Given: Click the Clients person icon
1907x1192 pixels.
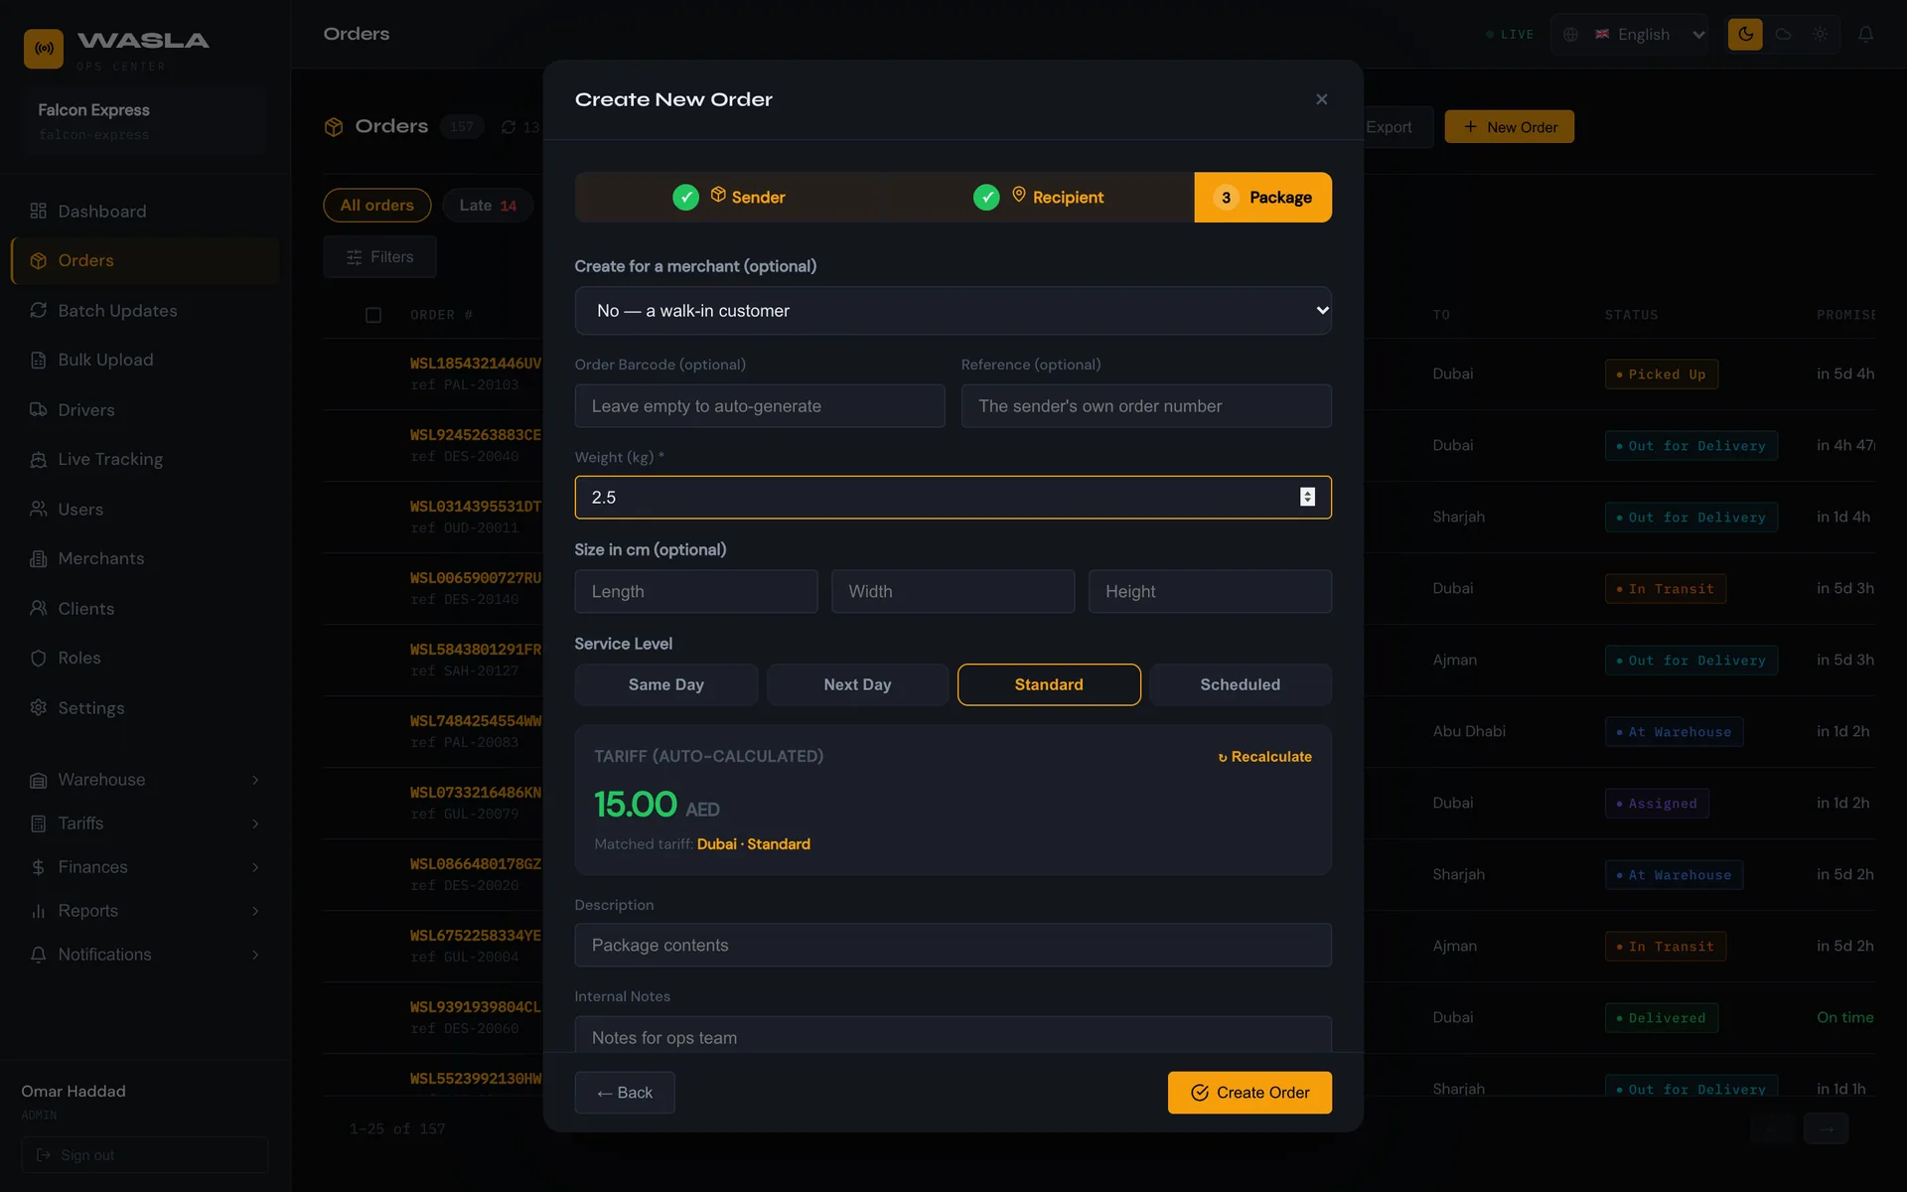Looking at the screenshot, I should coord(39,608).
